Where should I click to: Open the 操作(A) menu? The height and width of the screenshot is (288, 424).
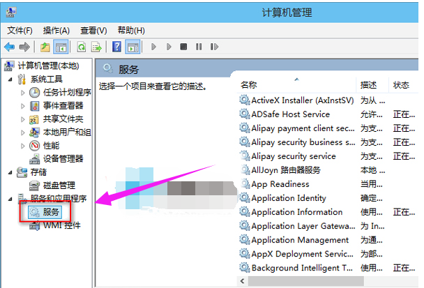56,31
